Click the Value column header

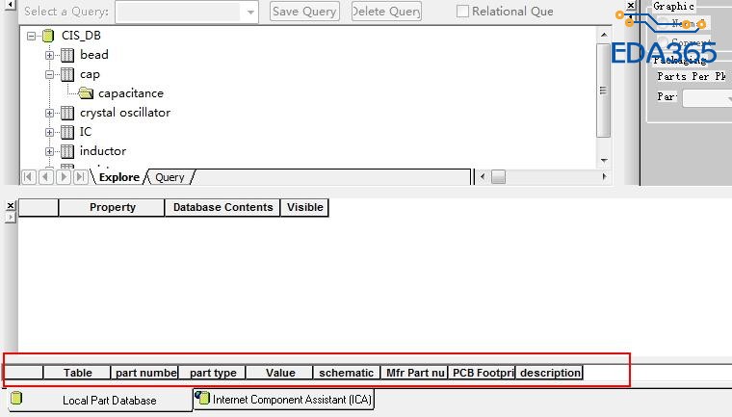pos(280,373)
